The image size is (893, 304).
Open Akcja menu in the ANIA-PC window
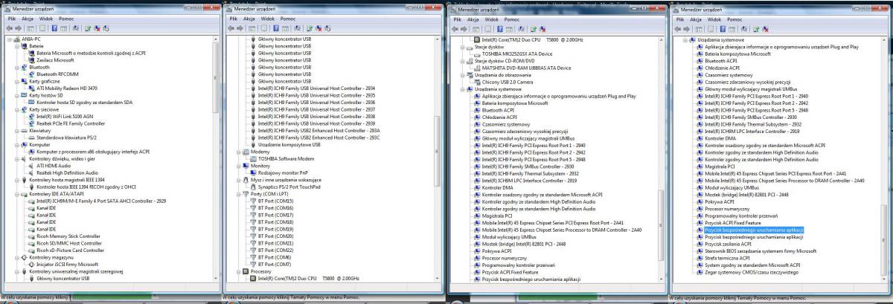tap(28, 19)
